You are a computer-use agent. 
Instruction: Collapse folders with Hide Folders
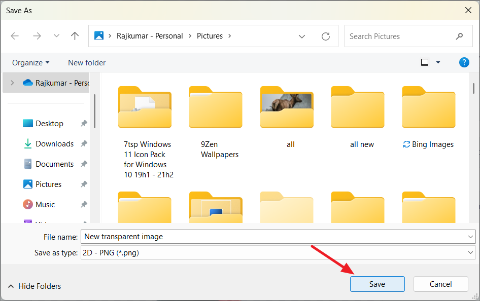click(35, 286)
